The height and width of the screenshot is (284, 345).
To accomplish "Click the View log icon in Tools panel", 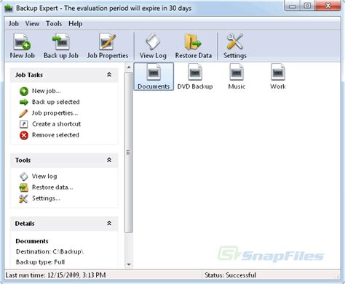I will (24, 177).
